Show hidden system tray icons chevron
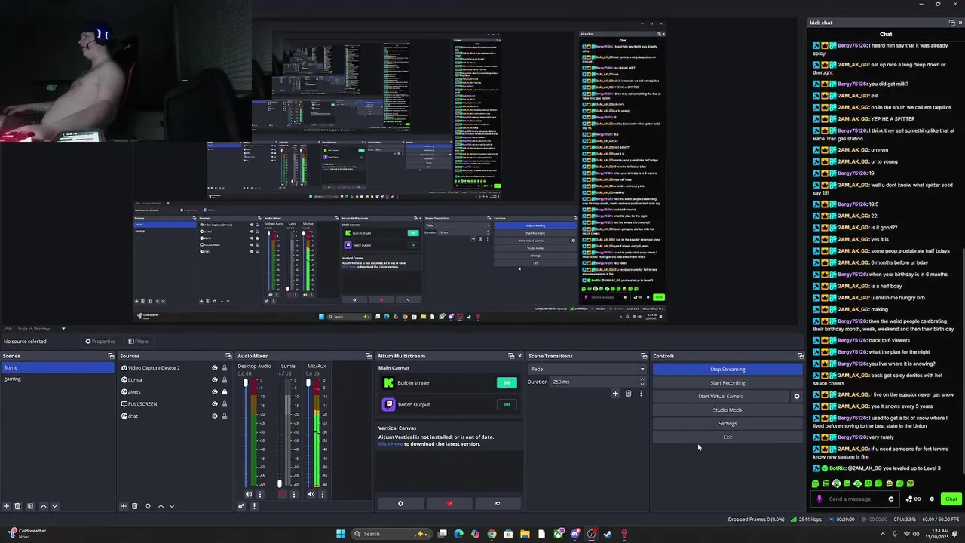 pyautogui.click(x=883, y=534)
